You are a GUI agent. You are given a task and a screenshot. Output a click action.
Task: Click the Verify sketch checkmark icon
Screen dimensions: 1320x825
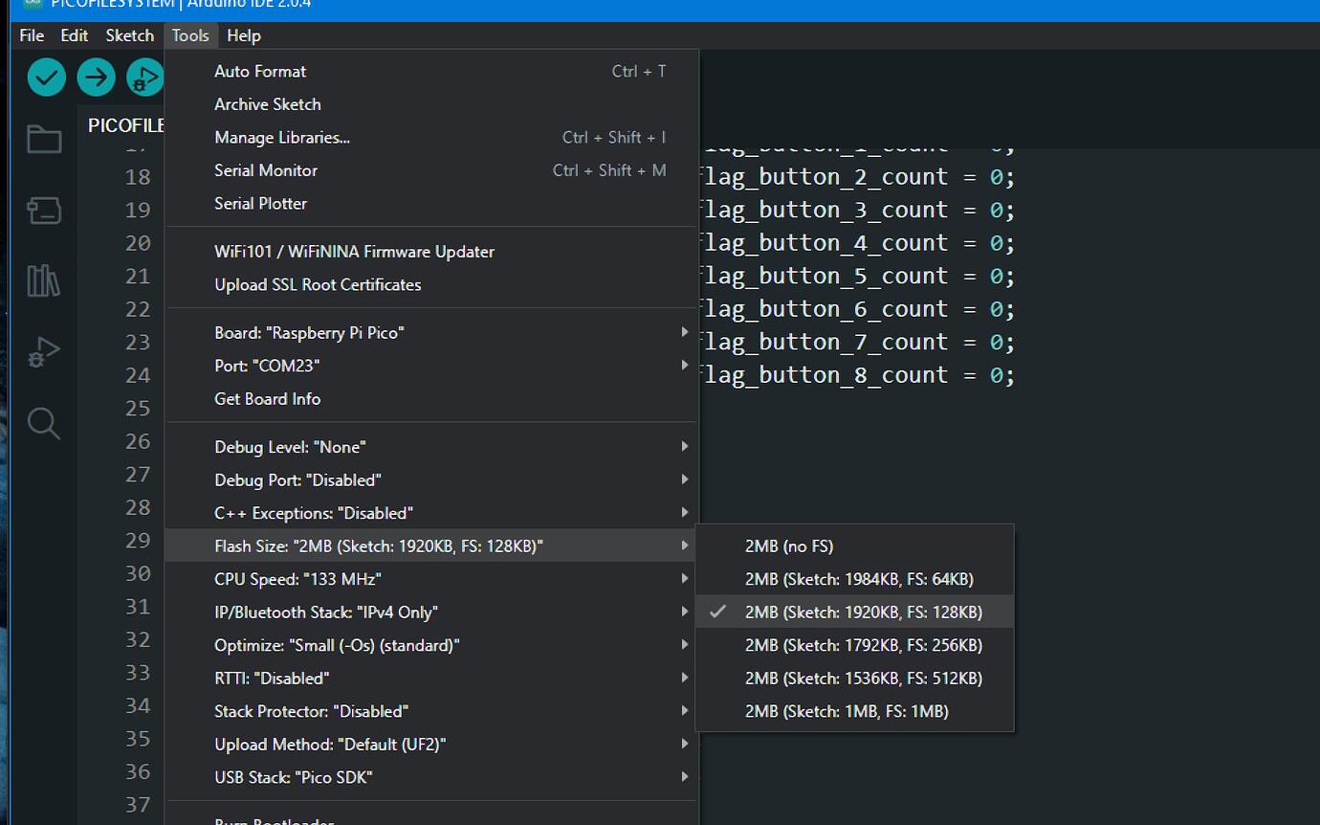46,77
